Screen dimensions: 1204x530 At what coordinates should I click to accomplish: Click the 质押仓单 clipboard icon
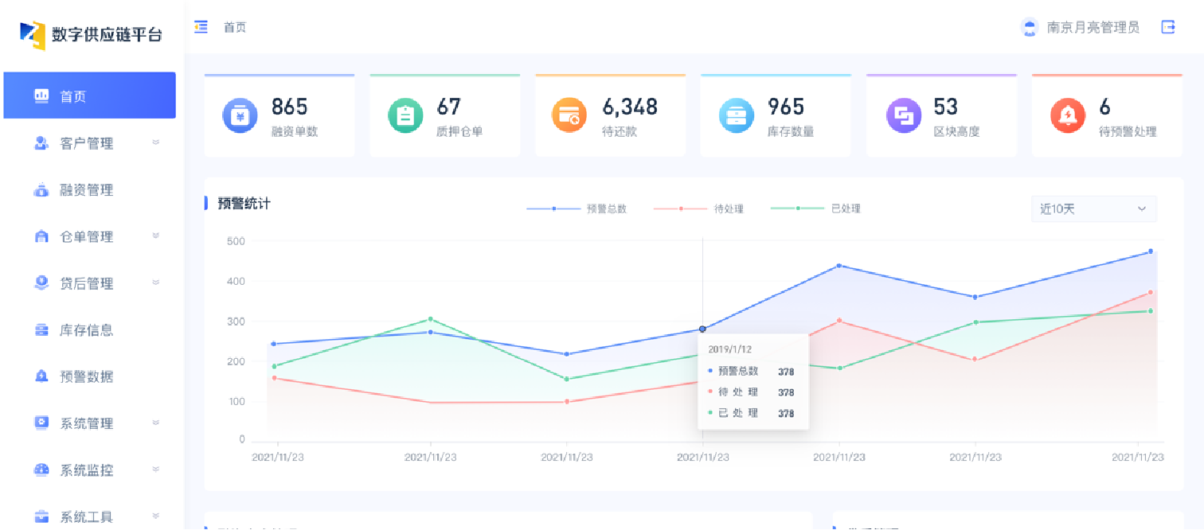coord(405,116)
